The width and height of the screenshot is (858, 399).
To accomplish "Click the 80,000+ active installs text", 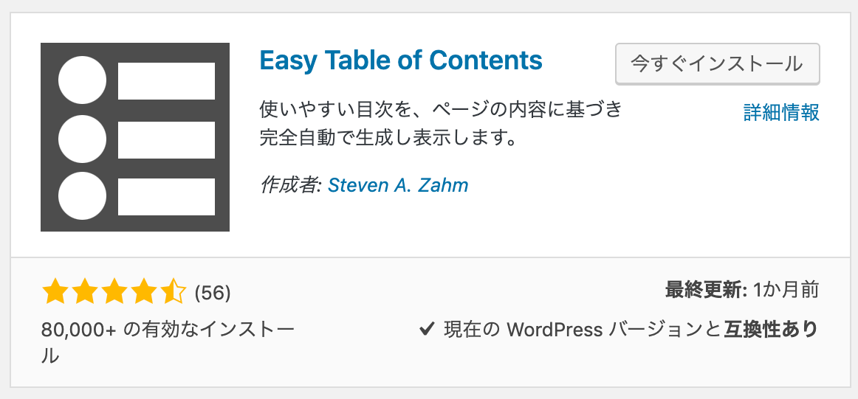I will pos(168,342).
